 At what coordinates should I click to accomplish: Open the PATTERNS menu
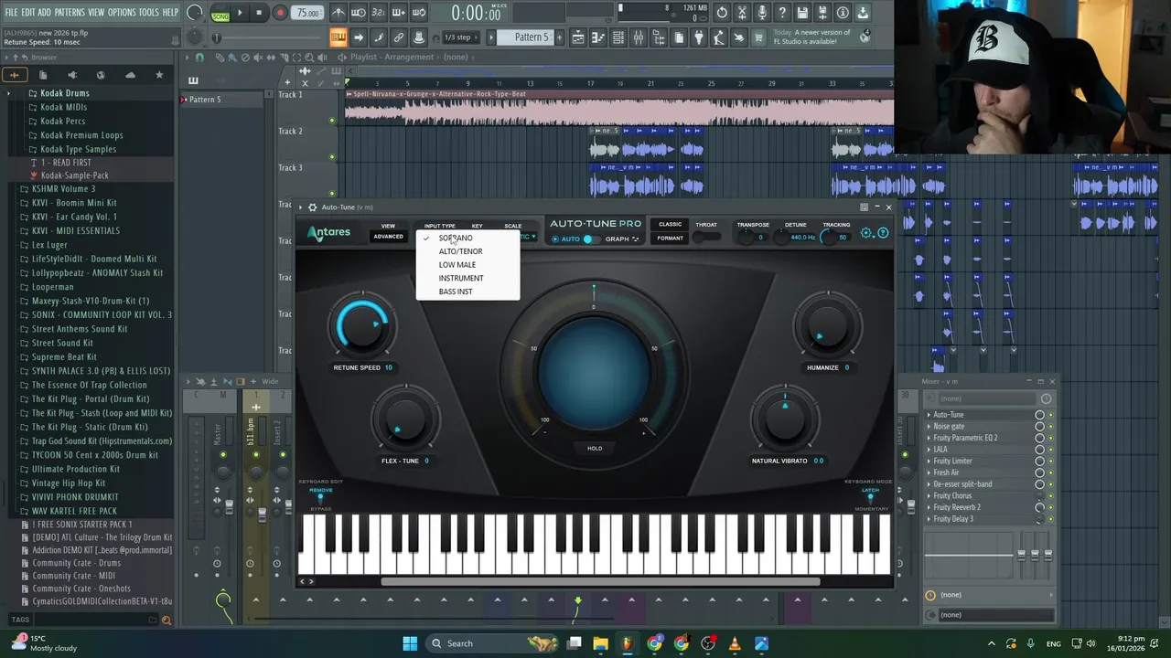tap(70, 13)
